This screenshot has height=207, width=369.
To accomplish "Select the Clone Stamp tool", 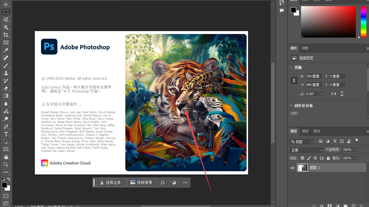I will pos(6,73).
